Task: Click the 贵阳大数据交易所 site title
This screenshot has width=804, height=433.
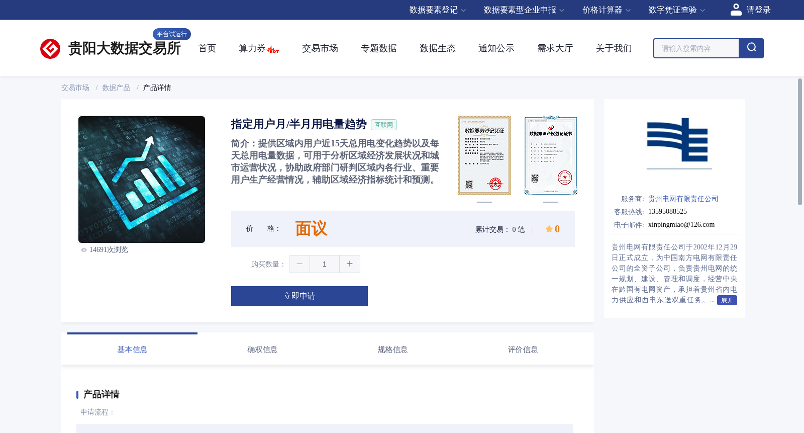Action: [125, 48]
